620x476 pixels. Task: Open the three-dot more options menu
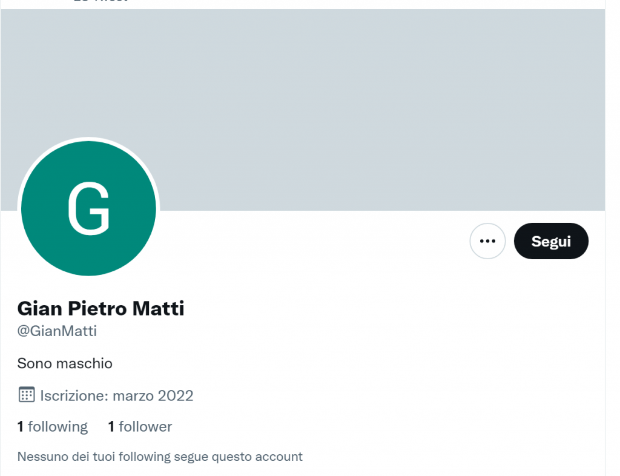[487, 241]
